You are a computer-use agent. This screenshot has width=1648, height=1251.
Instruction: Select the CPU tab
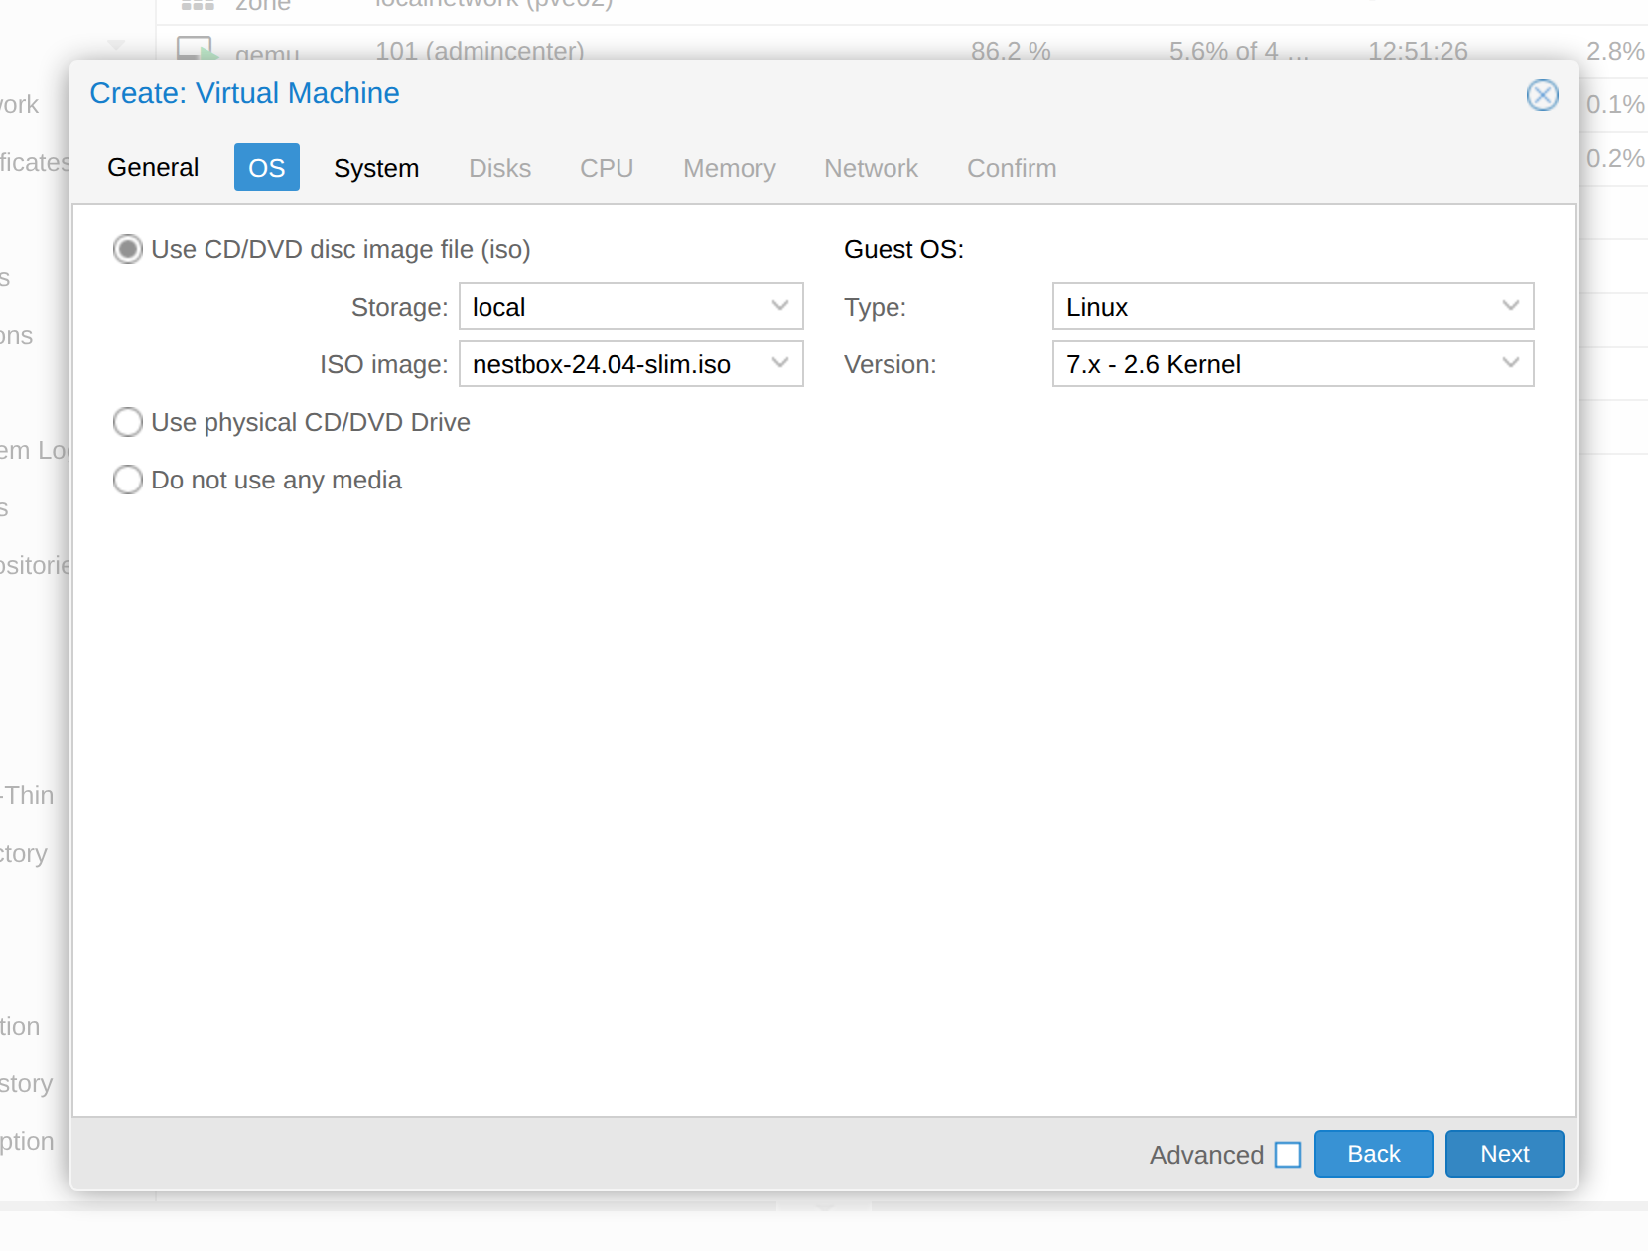pyautogui.click(x=607, y=167)
